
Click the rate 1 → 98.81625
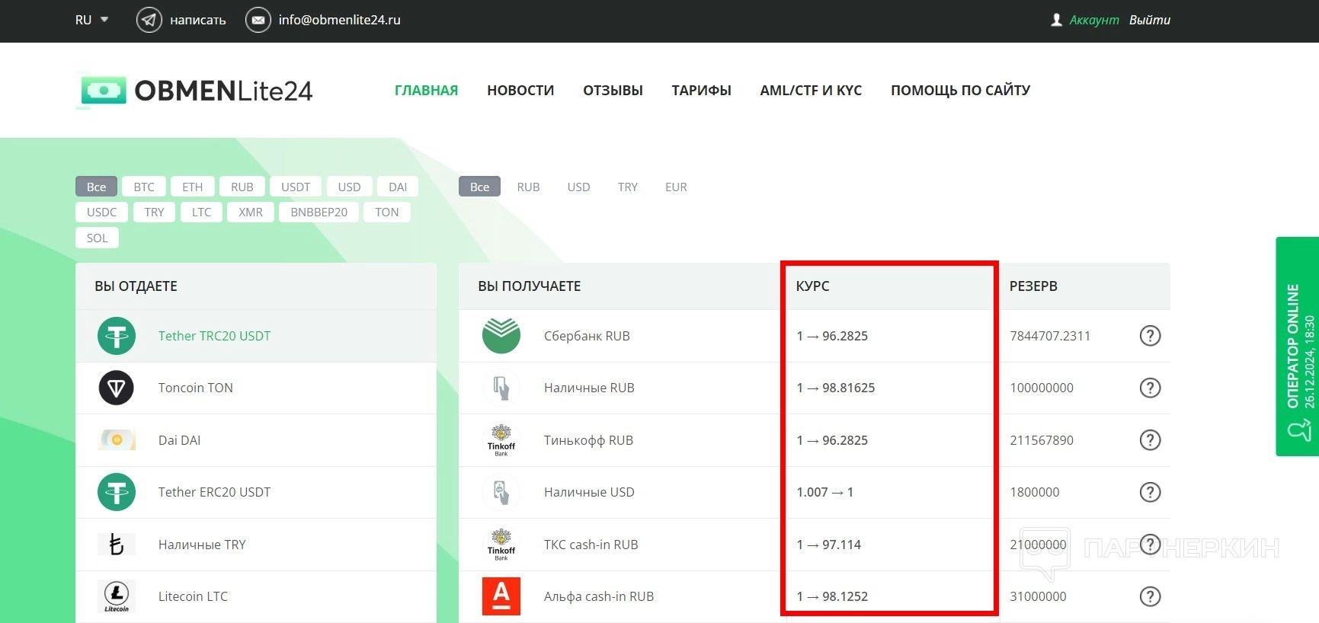[x=836, y=388]
